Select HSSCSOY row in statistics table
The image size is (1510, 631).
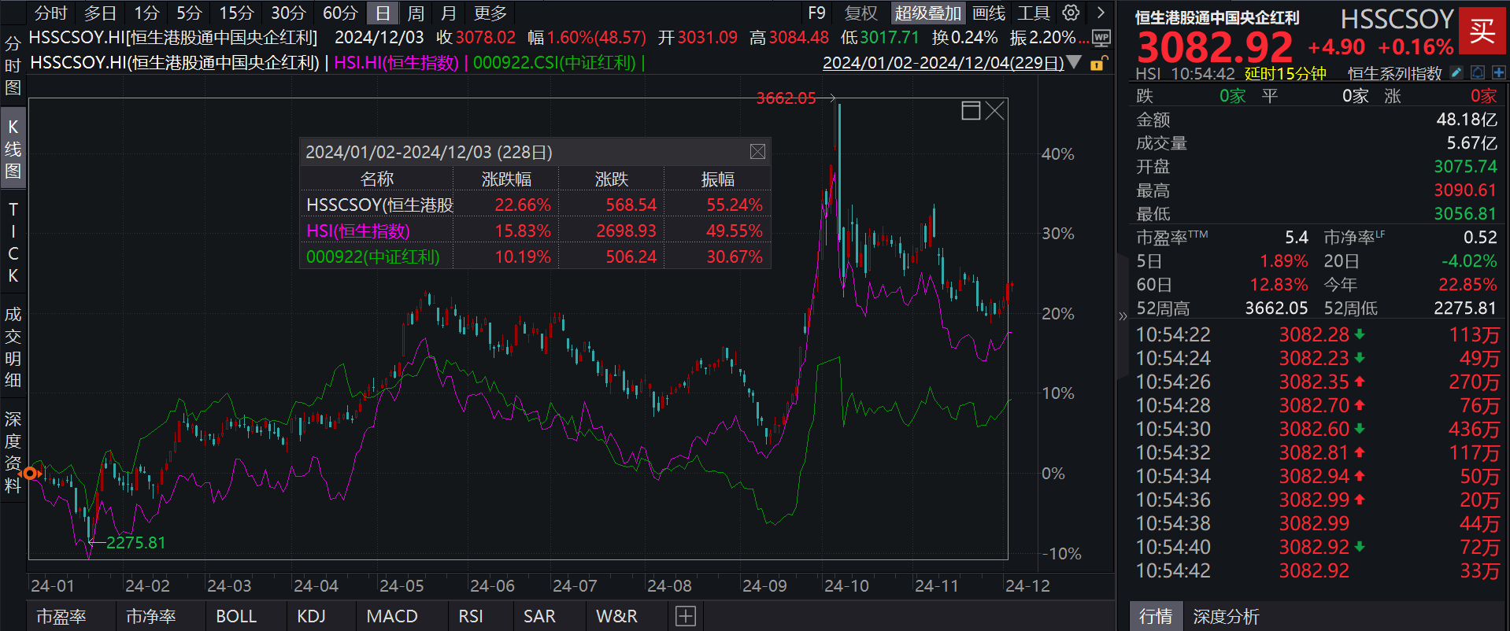pos(535,205)
